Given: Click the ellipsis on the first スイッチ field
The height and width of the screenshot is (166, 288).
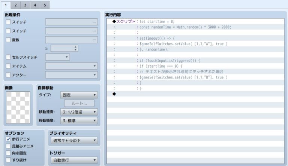Looking at the screenshot, I should coord(94,22).
